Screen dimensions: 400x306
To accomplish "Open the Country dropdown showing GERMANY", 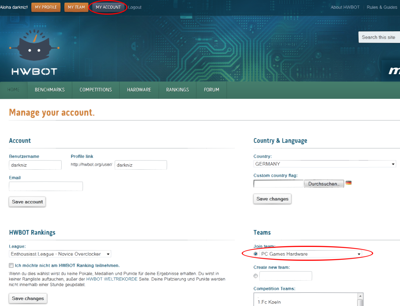I will coord(325,164).
